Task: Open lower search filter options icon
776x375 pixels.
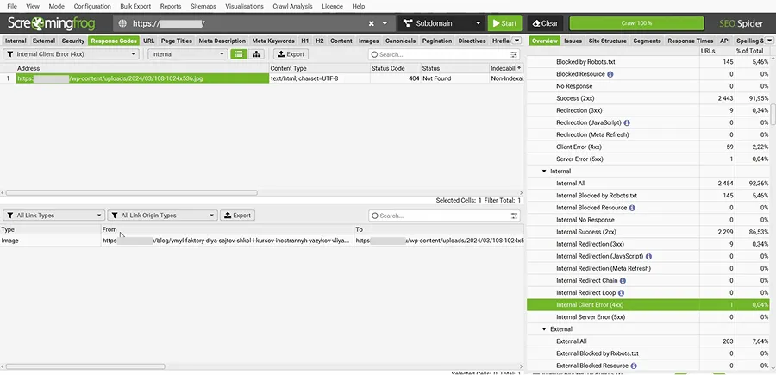Action: coord(514,216)
